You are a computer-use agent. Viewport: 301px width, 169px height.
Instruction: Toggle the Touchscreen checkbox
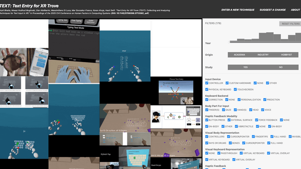pyautogui.click(x=235, y=90)
